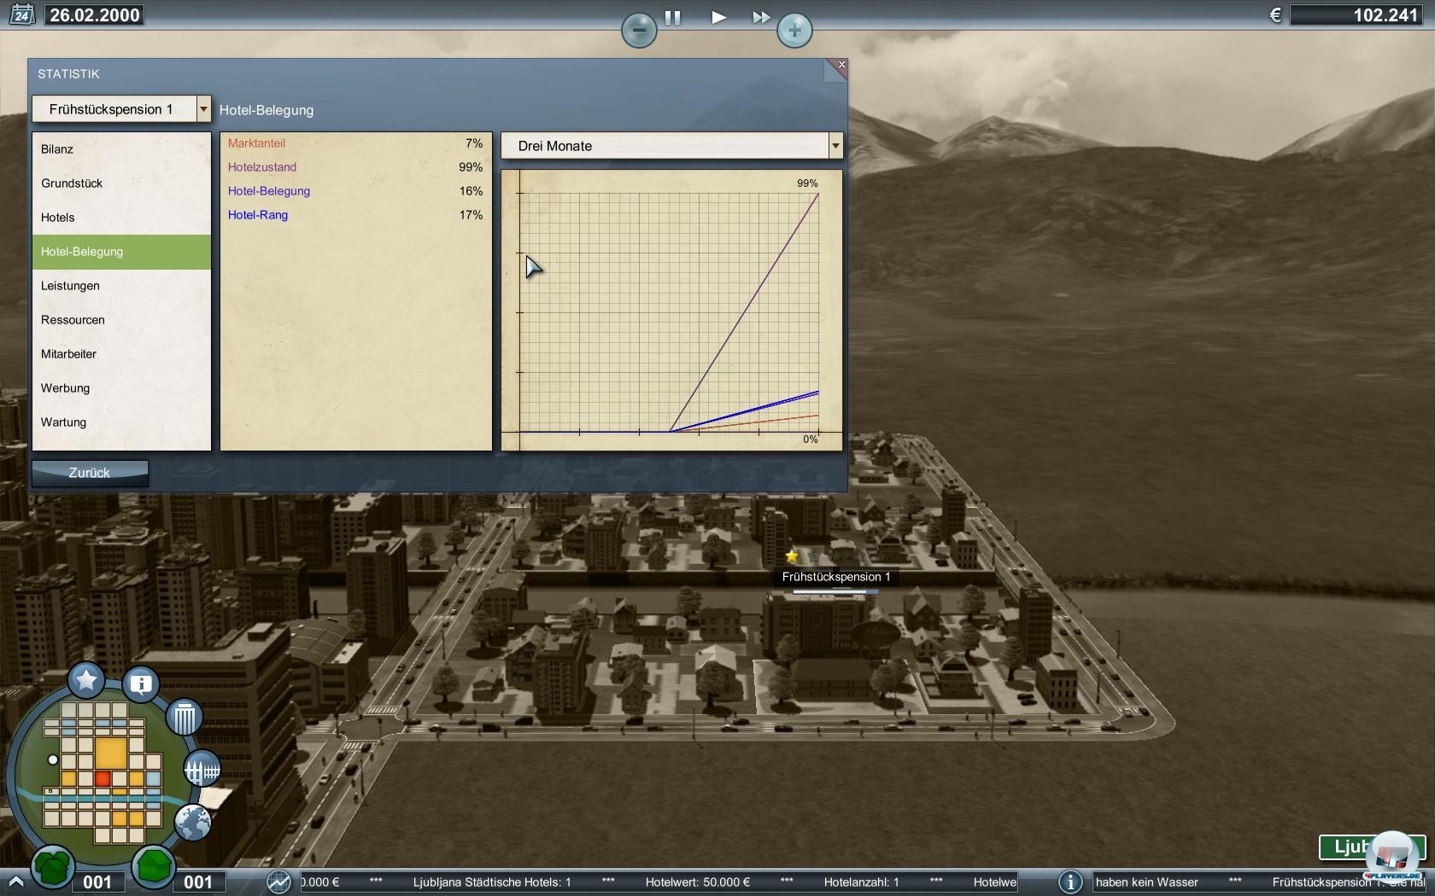1435x896 pixels.
Task: Pause the game simulation
Action: click(673, 17)
